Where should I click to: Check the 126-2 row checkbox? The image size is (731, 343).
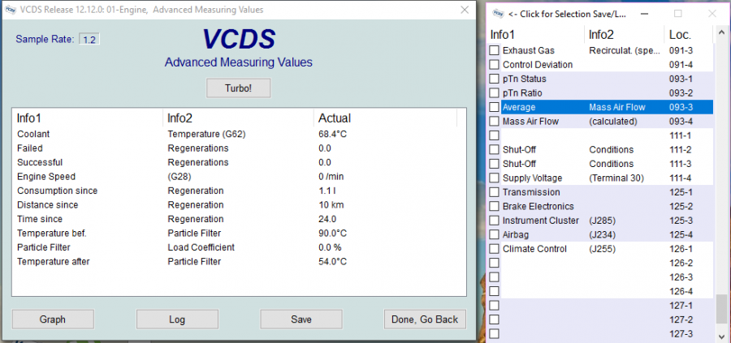(494, 263)
